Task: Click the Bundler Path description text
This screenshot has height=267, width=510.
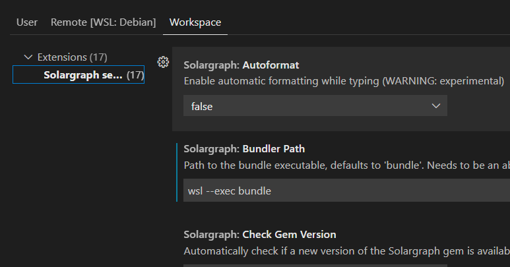Action: coord(343,164)
